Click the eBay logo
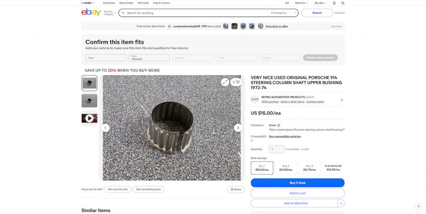The height and width of the screenshot is (214, 426). pyautogui.click(x=91, y=12)
